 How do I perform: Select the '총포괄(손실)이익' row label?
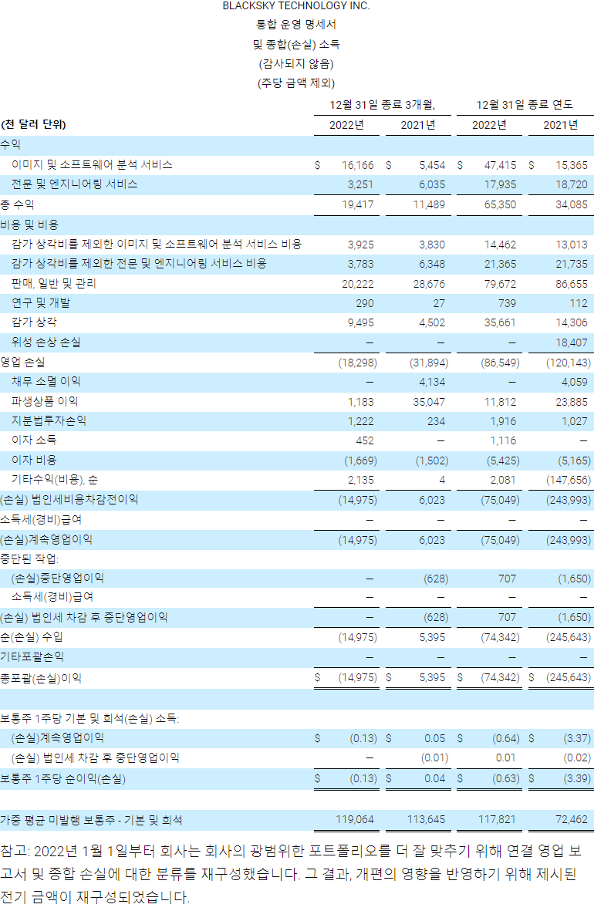click(41, 678)
